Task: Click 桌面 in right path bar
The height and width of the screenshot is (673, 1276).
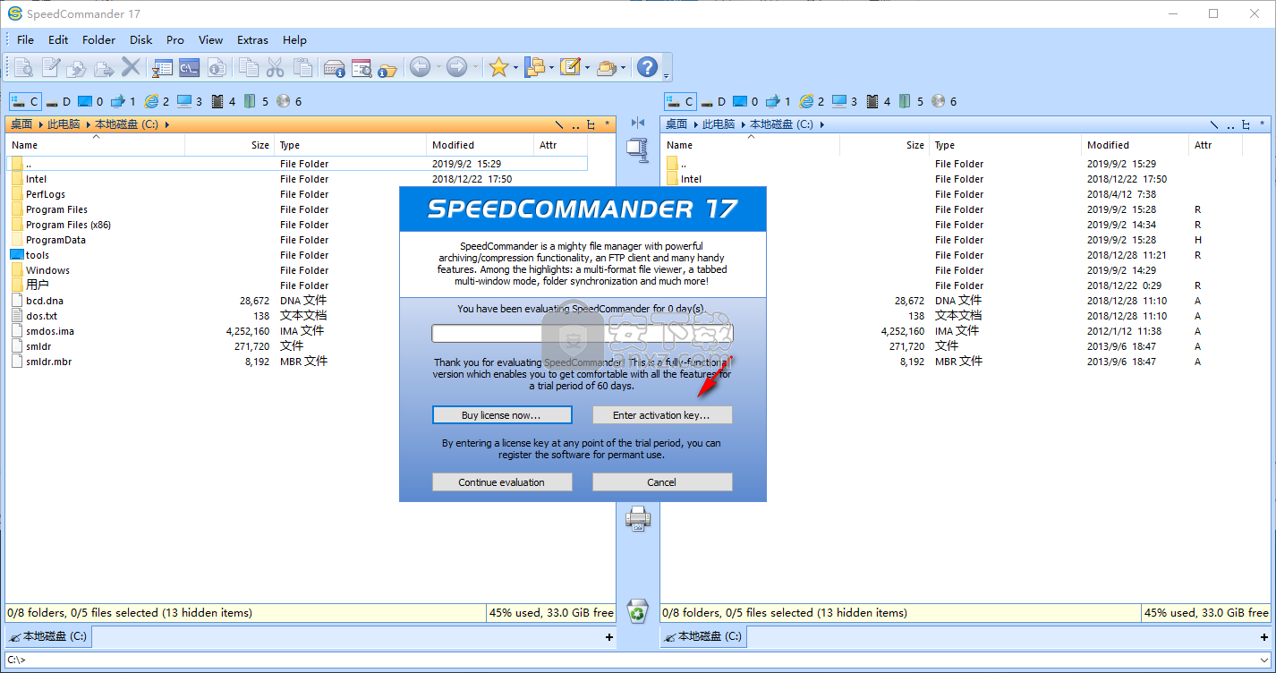Action: [x=676, y=124]
